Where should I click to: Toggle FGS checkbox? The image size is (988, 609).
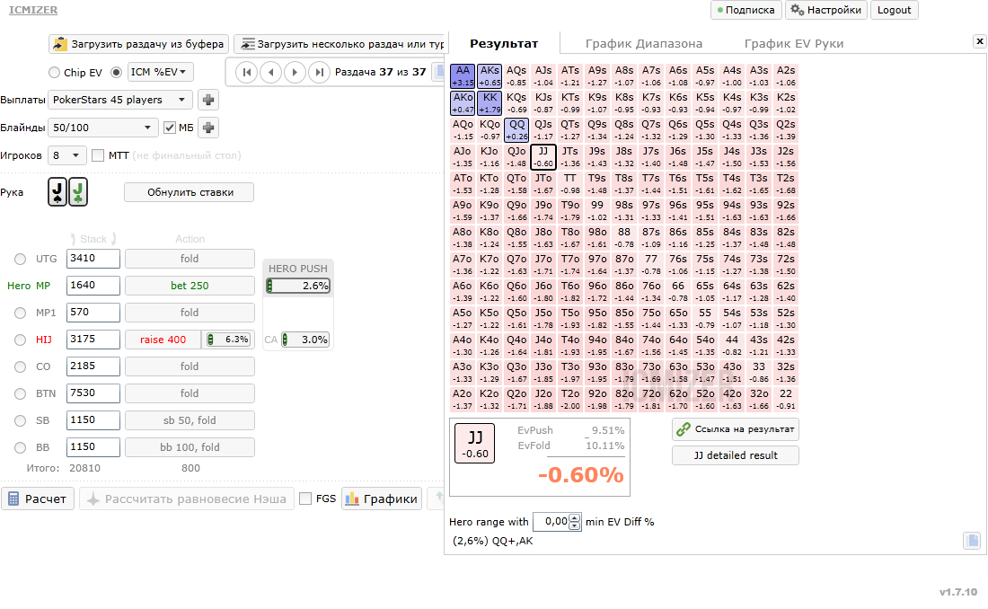pos(305,499)
